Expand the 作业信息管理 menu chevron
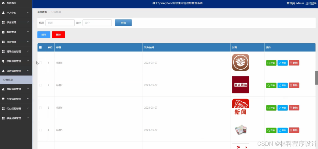The width and height of the screenshot is (318, 149). (28, 99)
